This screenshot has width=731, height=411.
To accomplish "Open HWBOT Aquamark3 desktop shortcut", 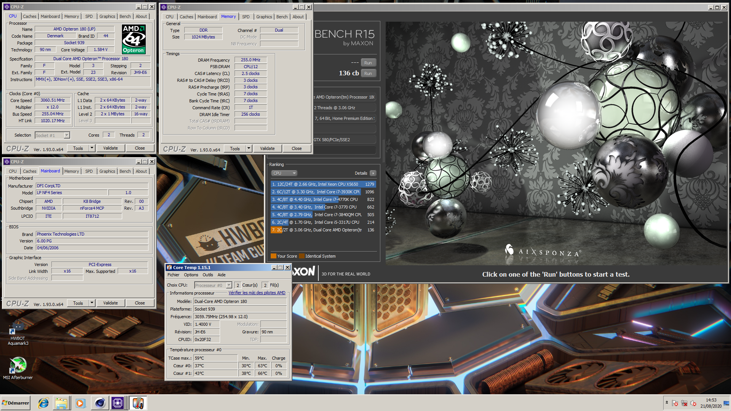I will point(18,333).
